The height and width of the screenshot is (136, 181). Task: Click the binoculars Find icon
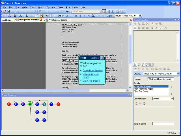pyautogui.click(x=58, y=11)
